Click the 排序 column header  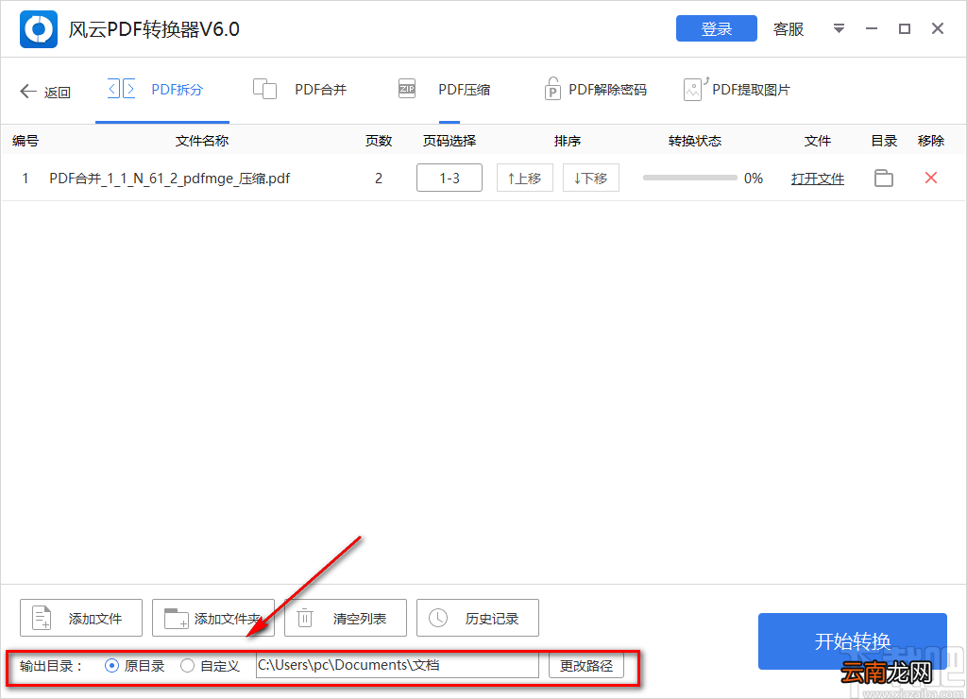[568, 141]
